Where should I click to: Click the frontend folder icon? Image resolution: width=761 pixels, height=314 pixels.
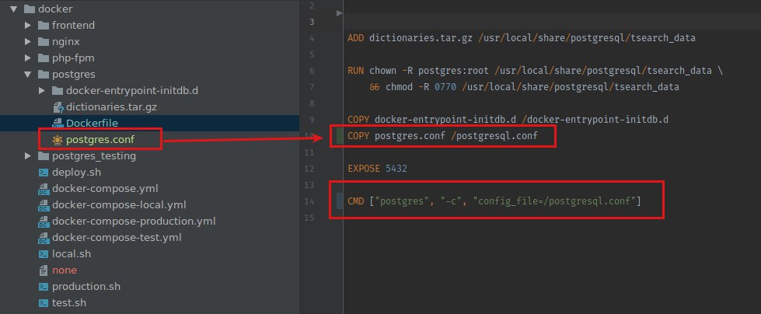[44, 25]
